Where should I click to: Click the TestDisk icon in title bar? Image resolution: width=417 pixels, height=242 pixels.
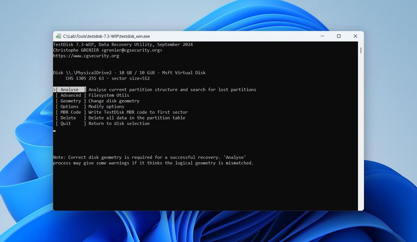[x=58, y=36]
